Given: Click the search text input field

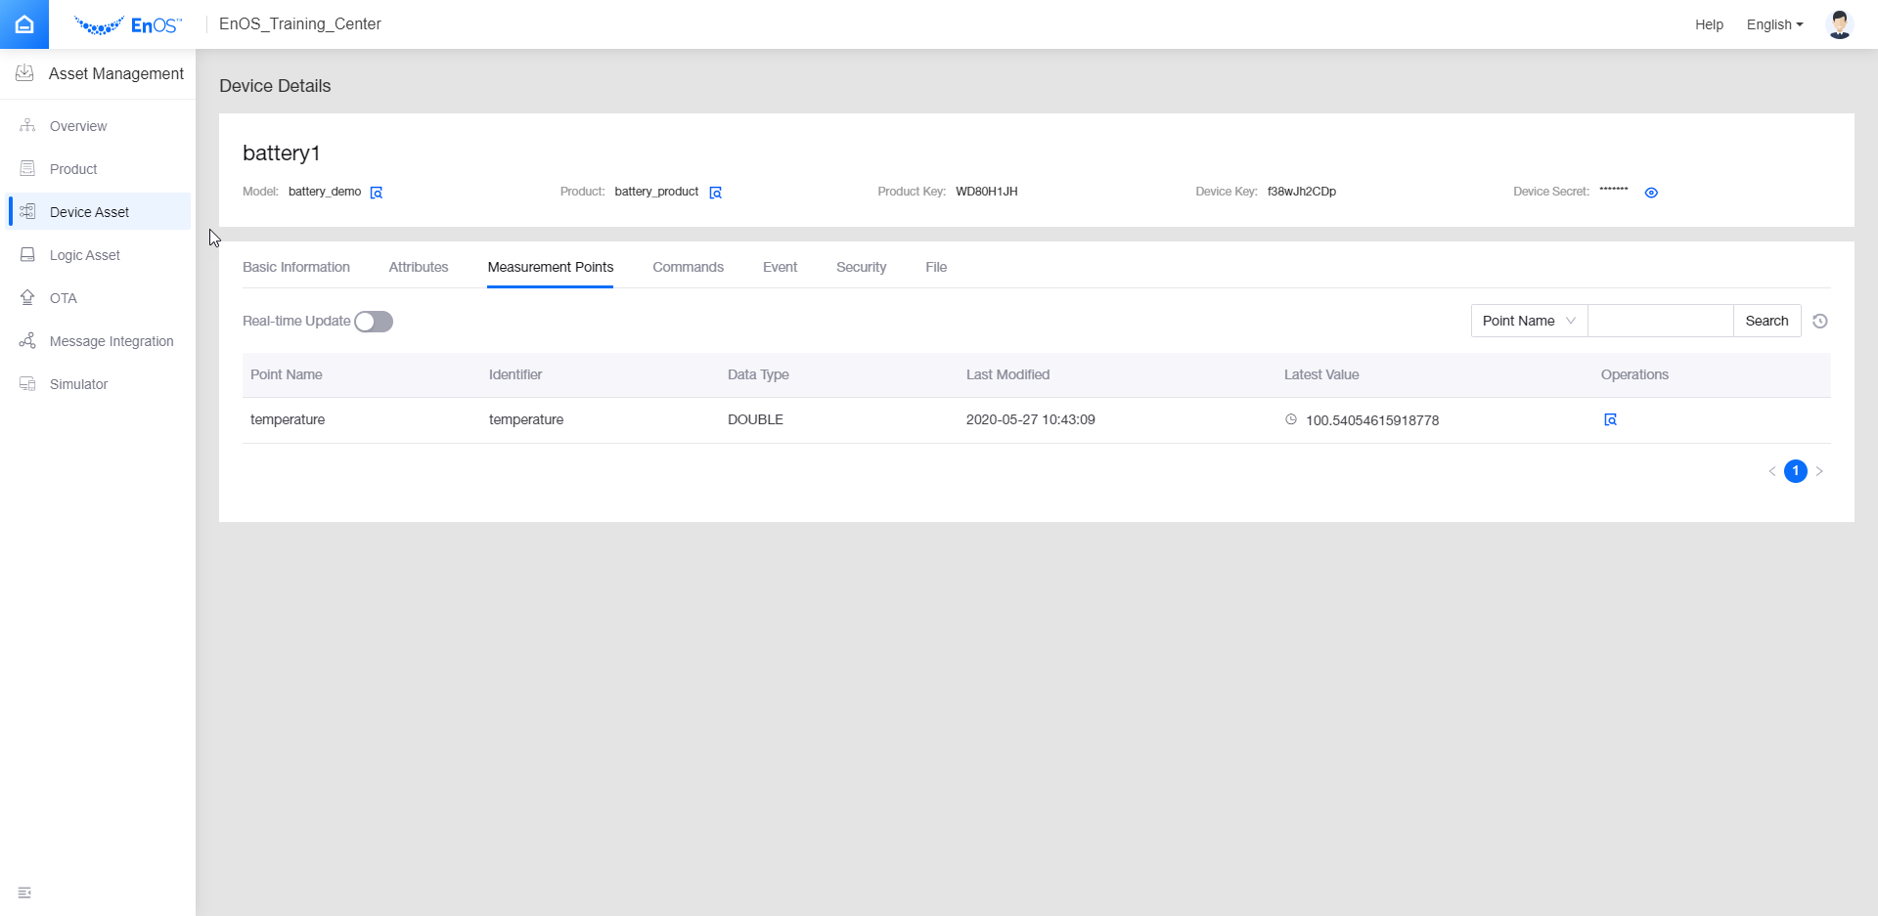Looking at the screenshot, I should [x=1660, y=321].
